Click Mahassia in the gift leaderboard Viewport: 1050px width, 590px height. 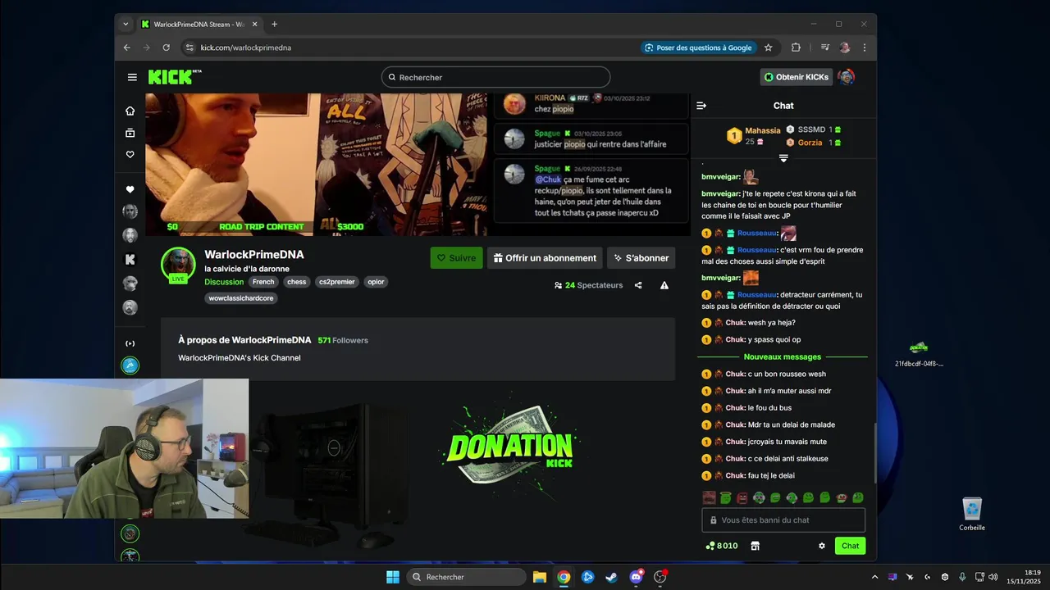tap(763, 130)
